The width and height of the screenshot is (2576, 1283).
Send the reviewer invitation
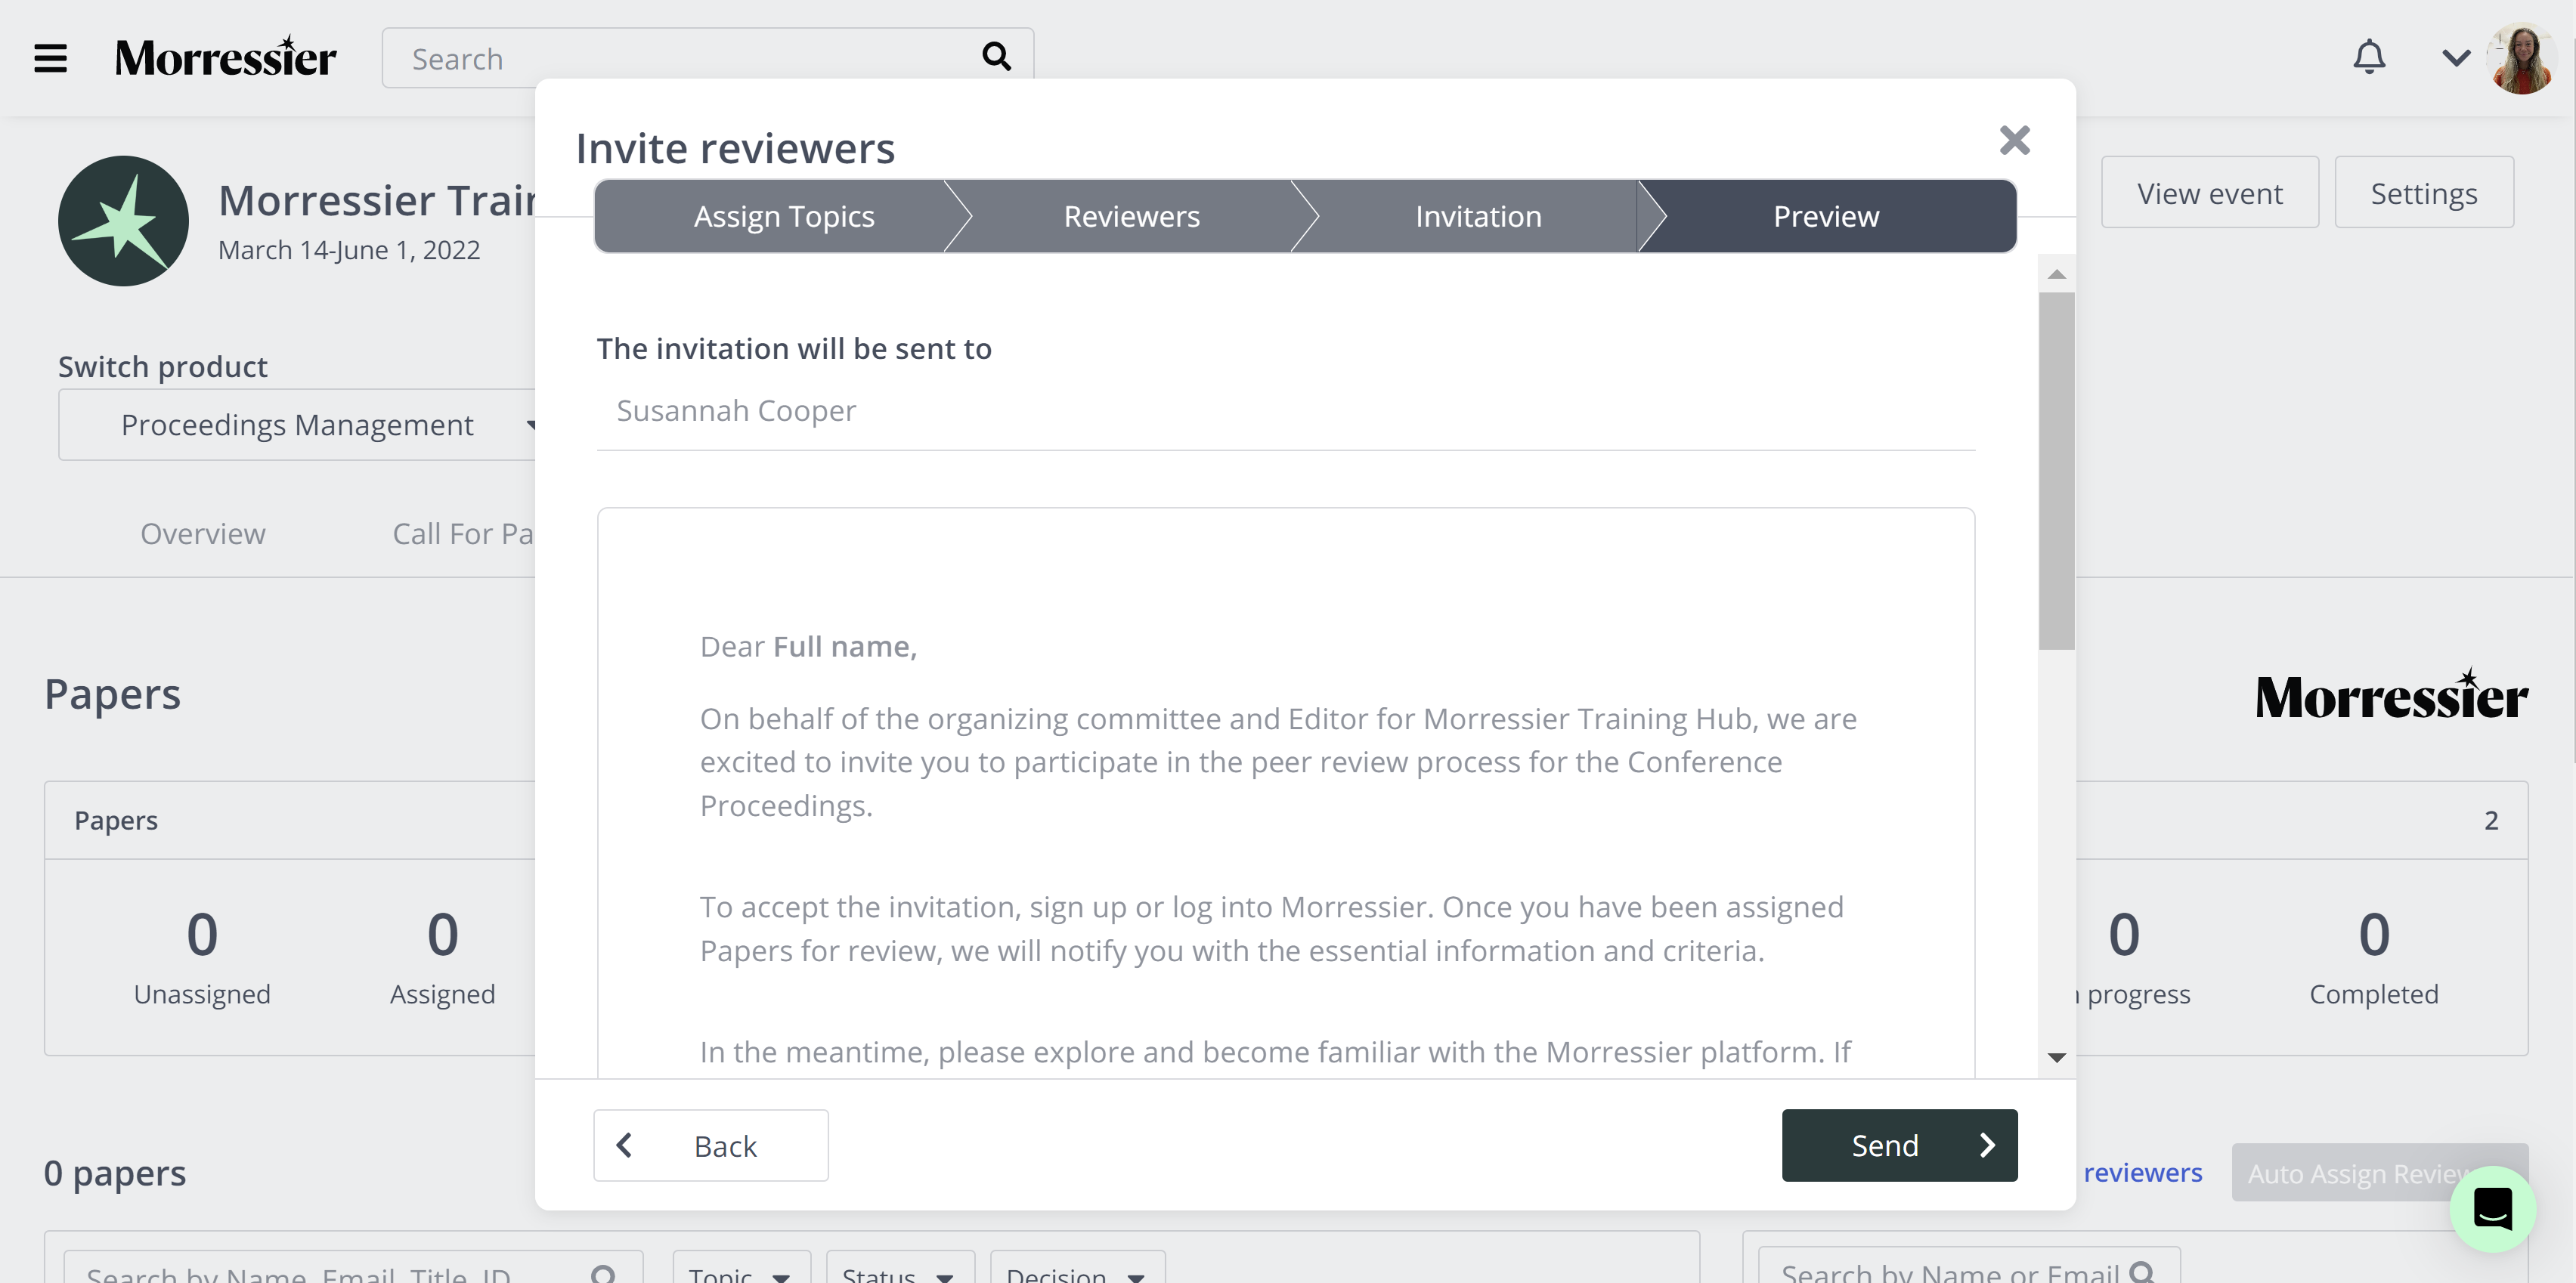pyautogui.click(x=1899, y=1145)
